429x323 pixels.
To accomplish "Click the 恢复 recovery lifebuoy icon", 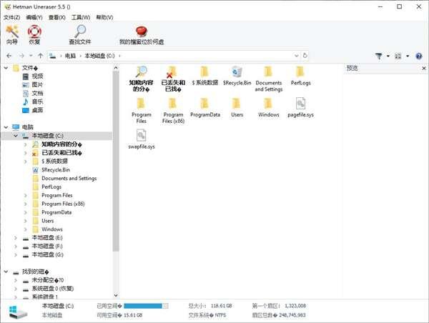I will coord(34,31).
